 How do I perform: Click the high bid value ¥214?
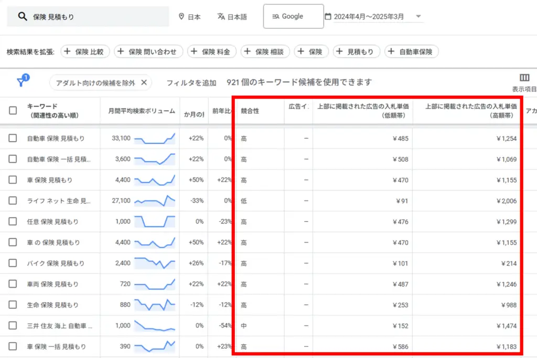click(509, 264)
